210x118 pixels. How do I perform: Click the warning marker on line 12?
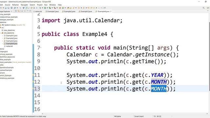coord(33,82)
